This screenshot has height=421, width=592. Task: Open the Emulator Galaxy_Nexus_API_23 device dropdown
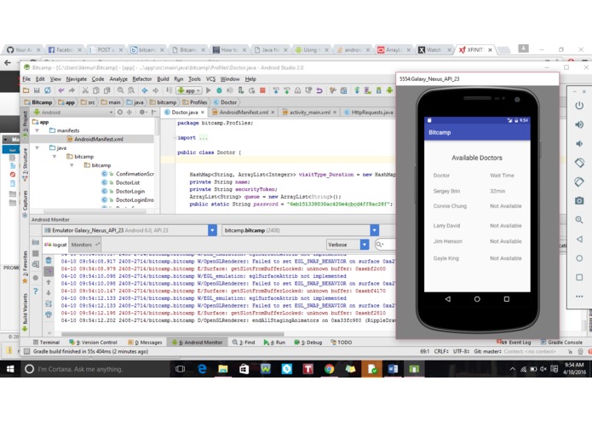click(x=213, y=230)
